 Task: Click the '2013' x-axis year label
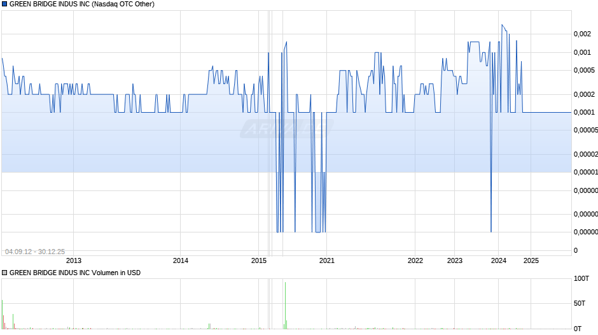click(74, 260)
